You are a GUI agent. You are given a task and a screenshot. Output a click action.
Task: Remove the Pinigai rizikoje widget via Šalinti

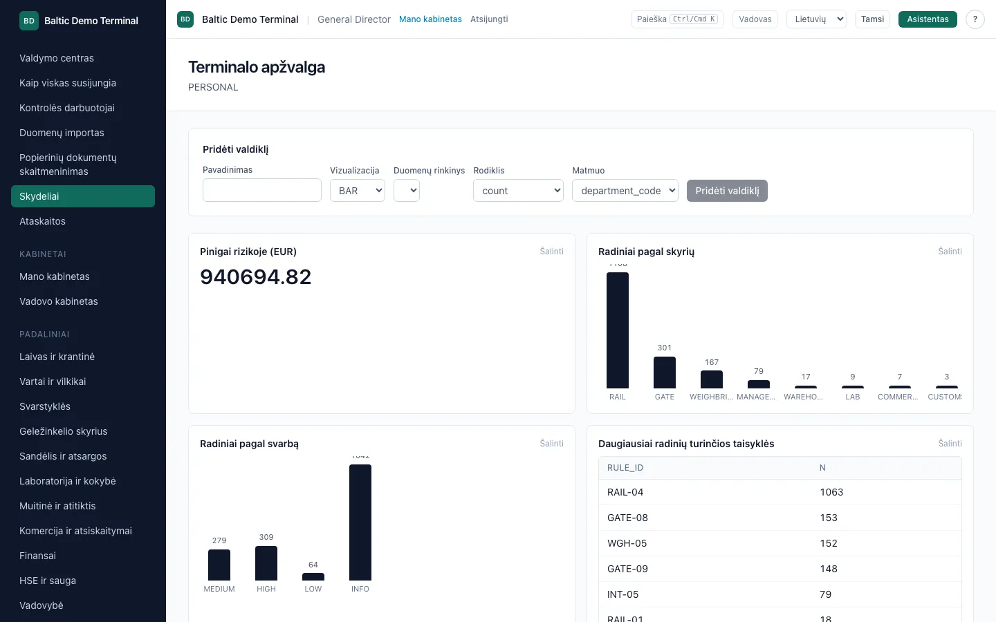552,252
